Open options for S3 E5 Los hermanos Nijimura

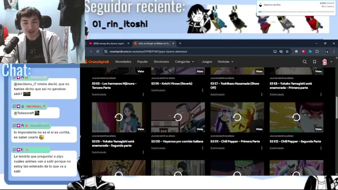coord(143,94)
